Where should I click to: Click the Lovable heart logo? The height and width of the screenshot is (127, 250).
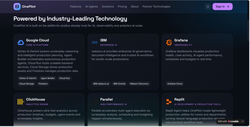(229, 121)
